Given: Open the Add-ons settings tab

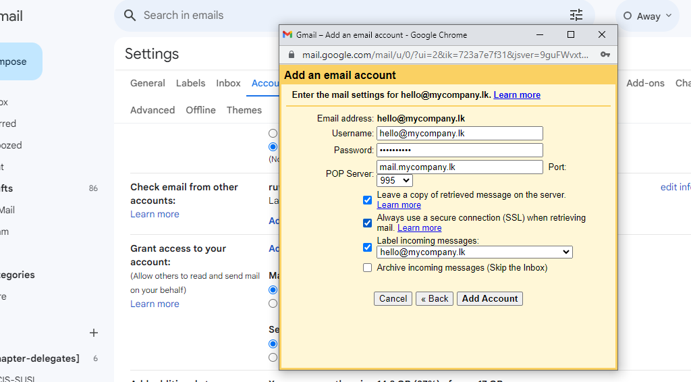Looking at the screenshot, I should (645, 83).
